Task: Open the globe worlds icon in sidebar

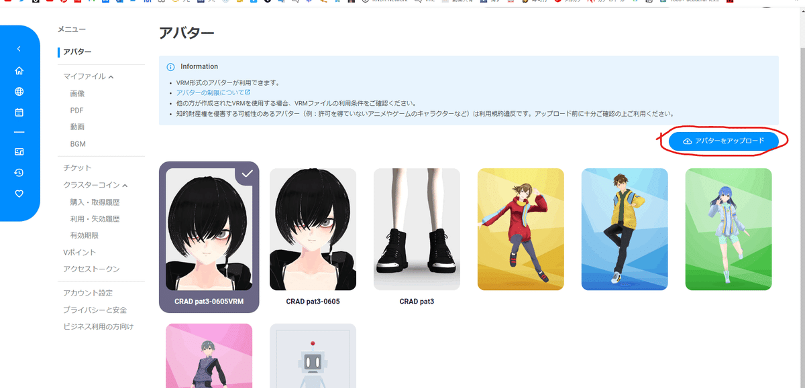Action: pyautogui.click(x=19, y=92)
